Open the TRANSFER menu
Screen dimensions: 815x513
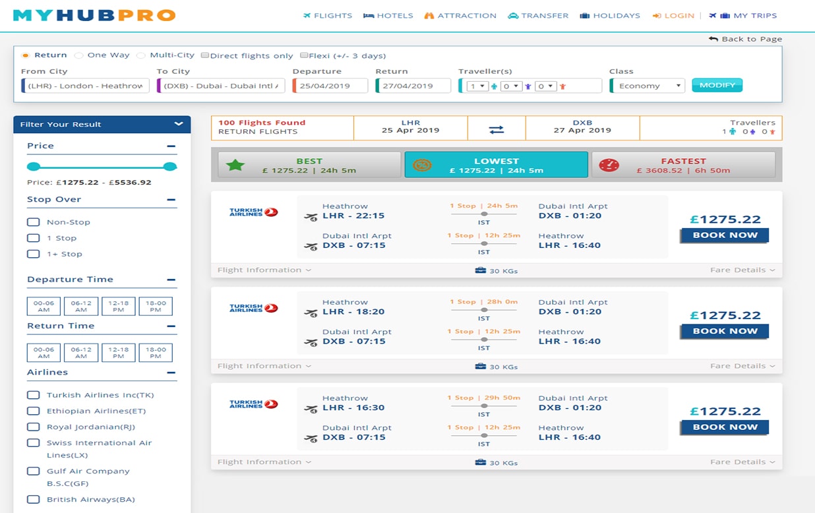(x=538, y=16)
